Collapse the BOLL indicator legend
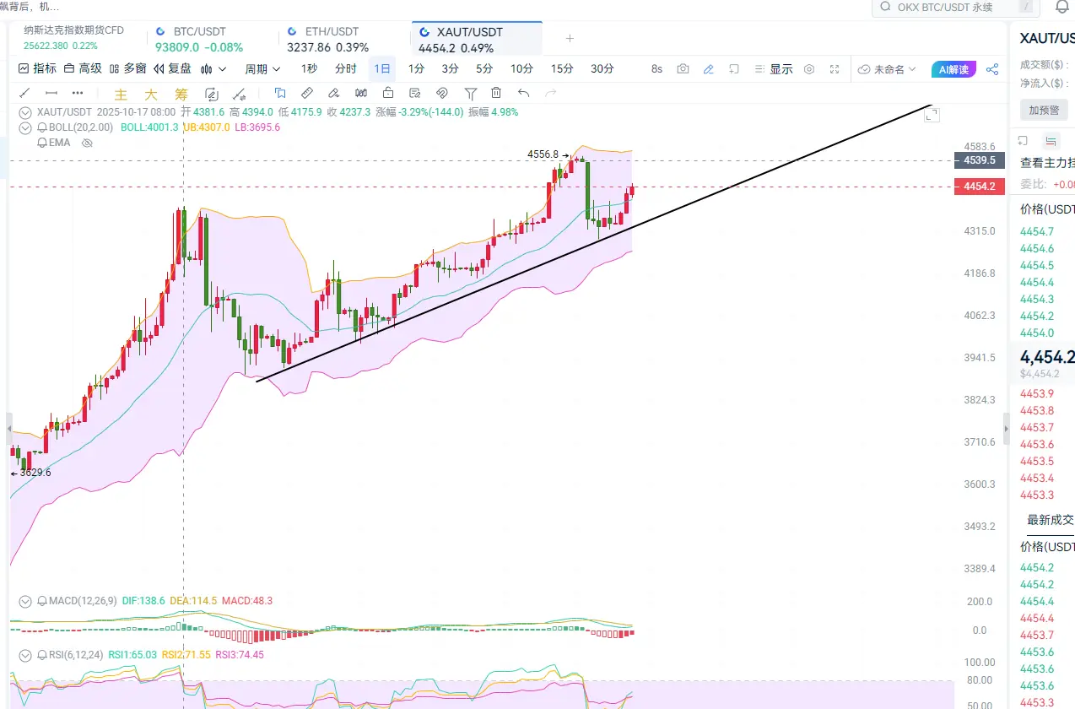Image resolution: width=1075 pixels, height=709 pixels. click(x=25, y=127)
